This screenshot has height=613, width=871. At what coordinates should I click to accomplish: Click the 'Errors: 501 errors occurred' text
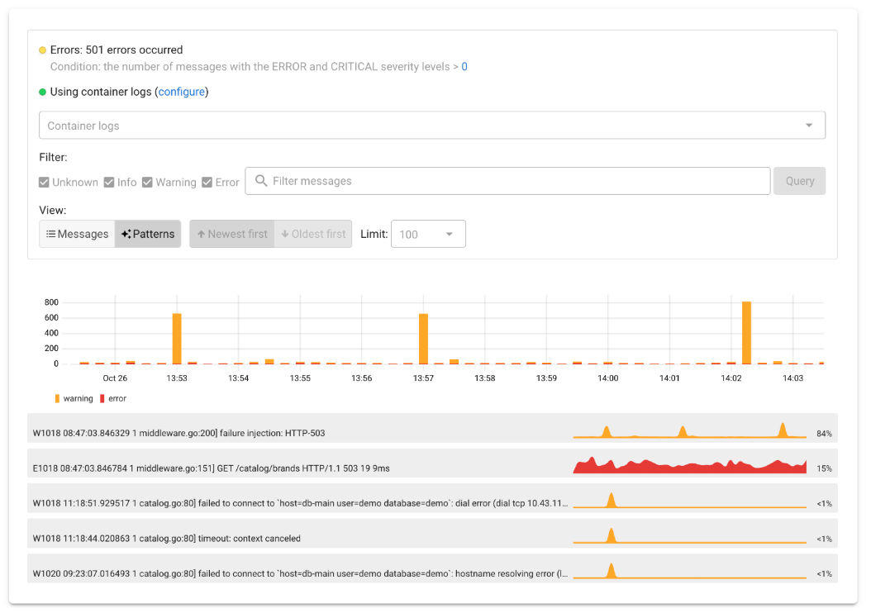(117, 50)
